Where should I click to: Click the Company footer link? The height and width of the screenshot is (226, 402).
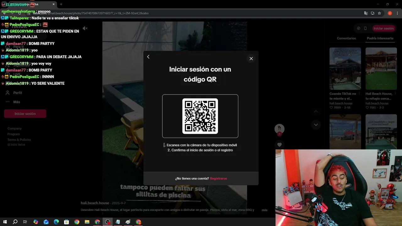pos(14,128)
